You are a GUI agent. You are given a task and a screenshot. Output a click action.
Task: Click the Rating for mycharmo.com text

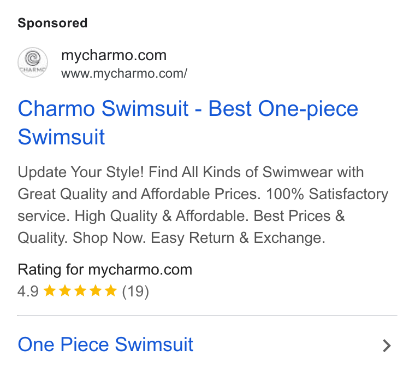coord(105,270)
